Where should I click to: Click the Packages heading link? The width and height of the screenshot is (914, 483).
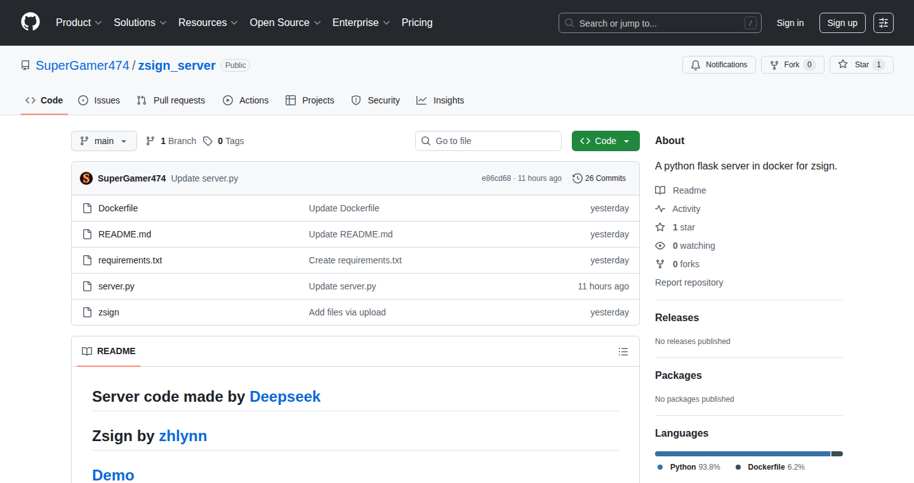click(678, 375)
